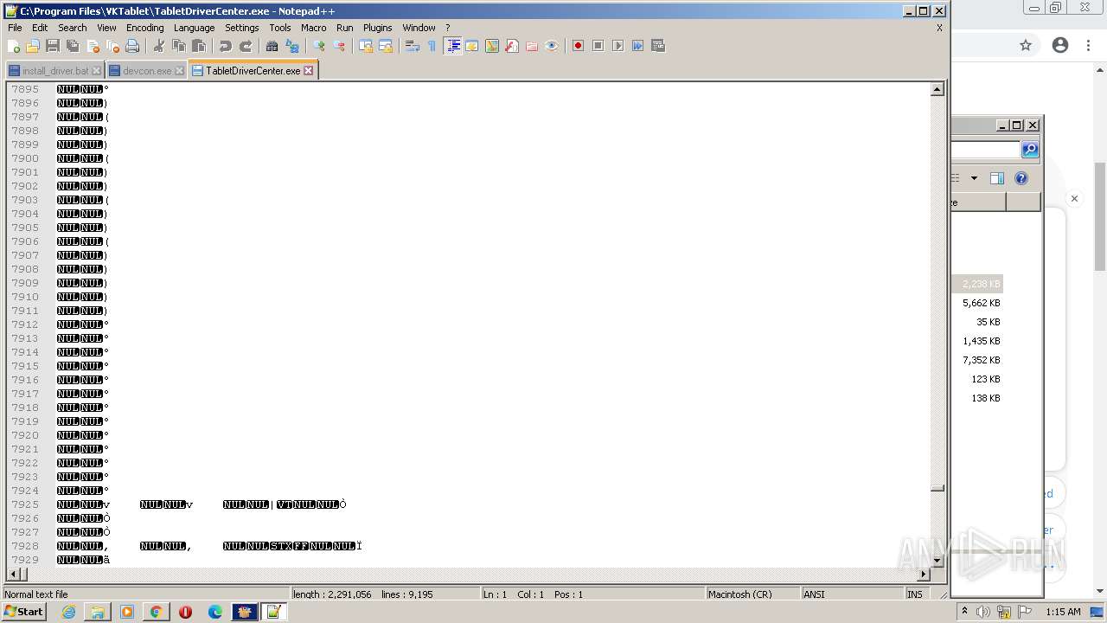
Task: Click INS mode in status bar
Action: click(x=914, y=594)
